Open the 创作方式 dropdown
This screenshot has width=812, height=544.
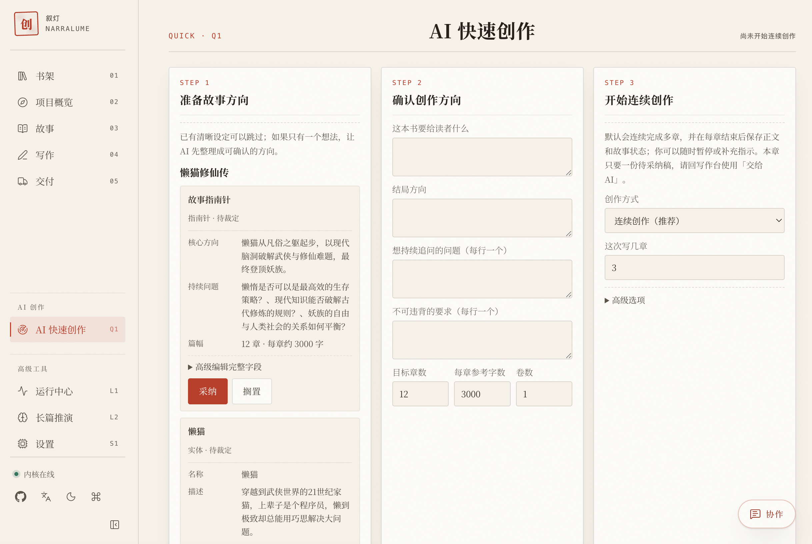tap(694, 221)
